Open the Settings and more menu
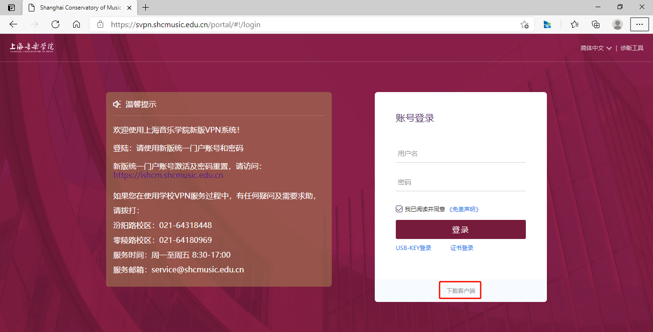 [640, 24]
